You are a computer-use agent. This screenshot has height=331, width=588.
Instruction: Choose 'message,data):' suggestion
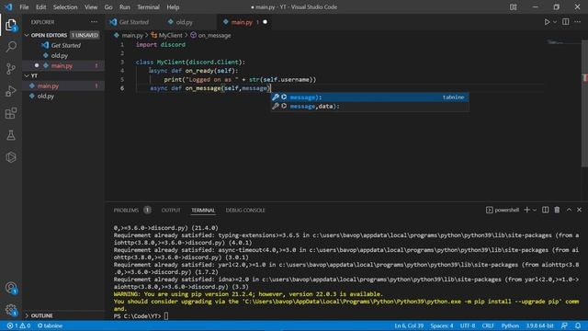click(369, 107)
